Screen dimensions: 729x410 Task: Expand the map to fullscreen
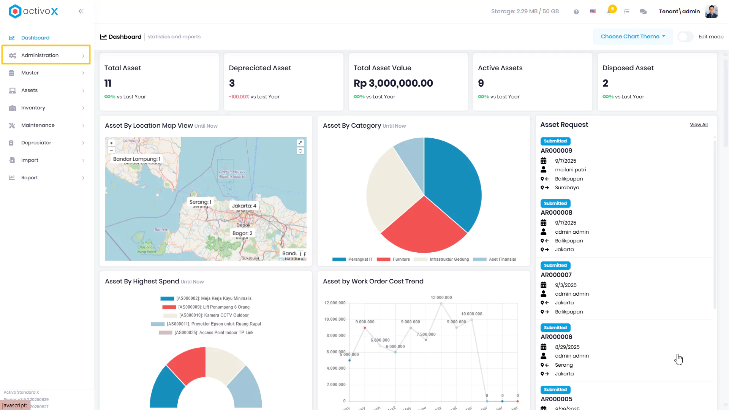pos(300,143)
